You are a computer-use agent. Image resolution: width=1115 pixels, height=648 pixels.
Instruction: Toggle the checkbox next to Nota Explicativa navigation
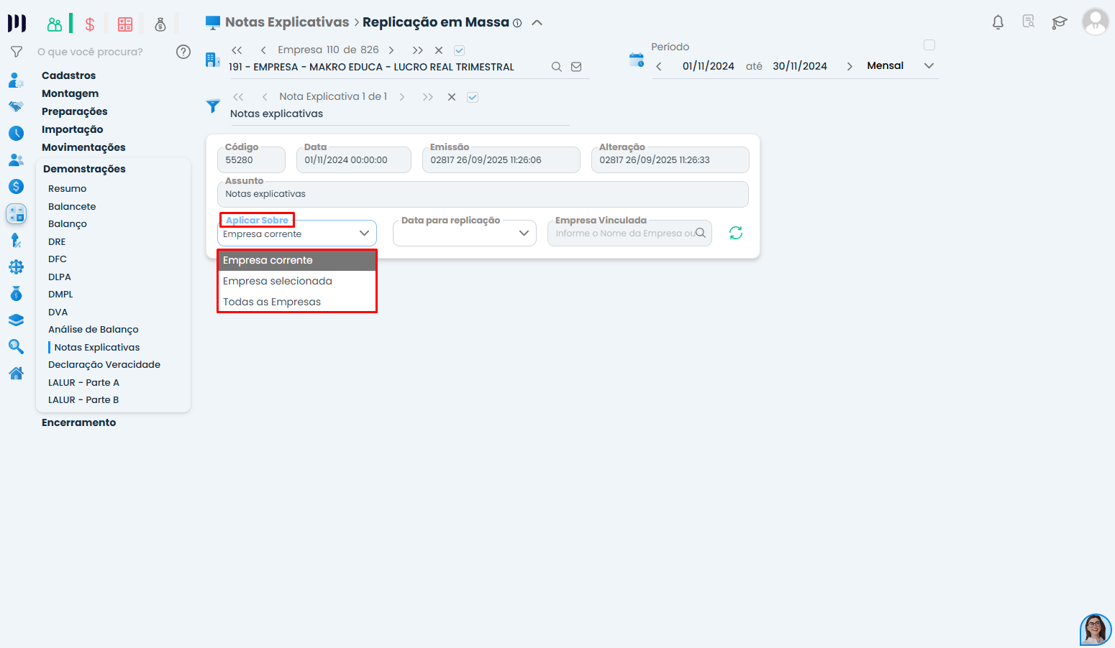pos(473,97)
